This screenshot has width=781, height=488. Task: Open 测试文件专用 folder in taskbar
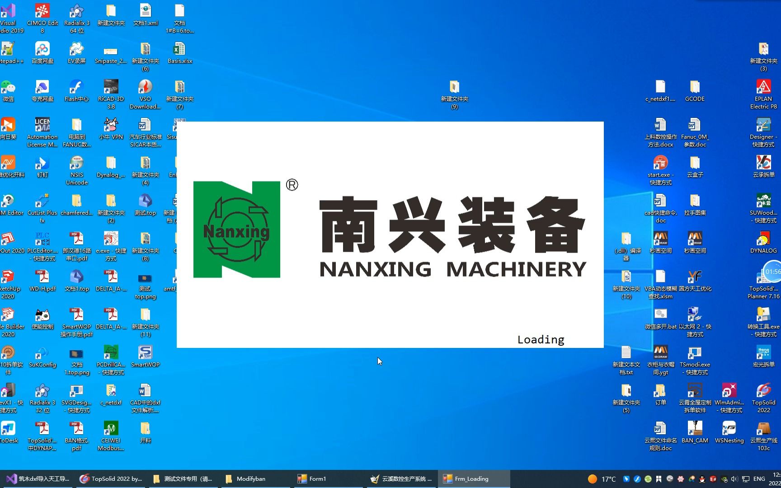click(x=183, y=479)
